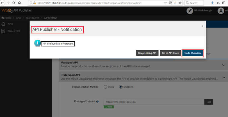
Task: Click the insecure connection padlock warning icon
Action: tap(35, 3)
